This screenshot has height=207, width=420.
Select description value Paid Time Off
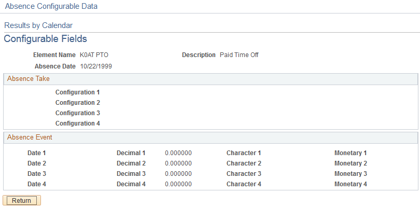point(239,55)
